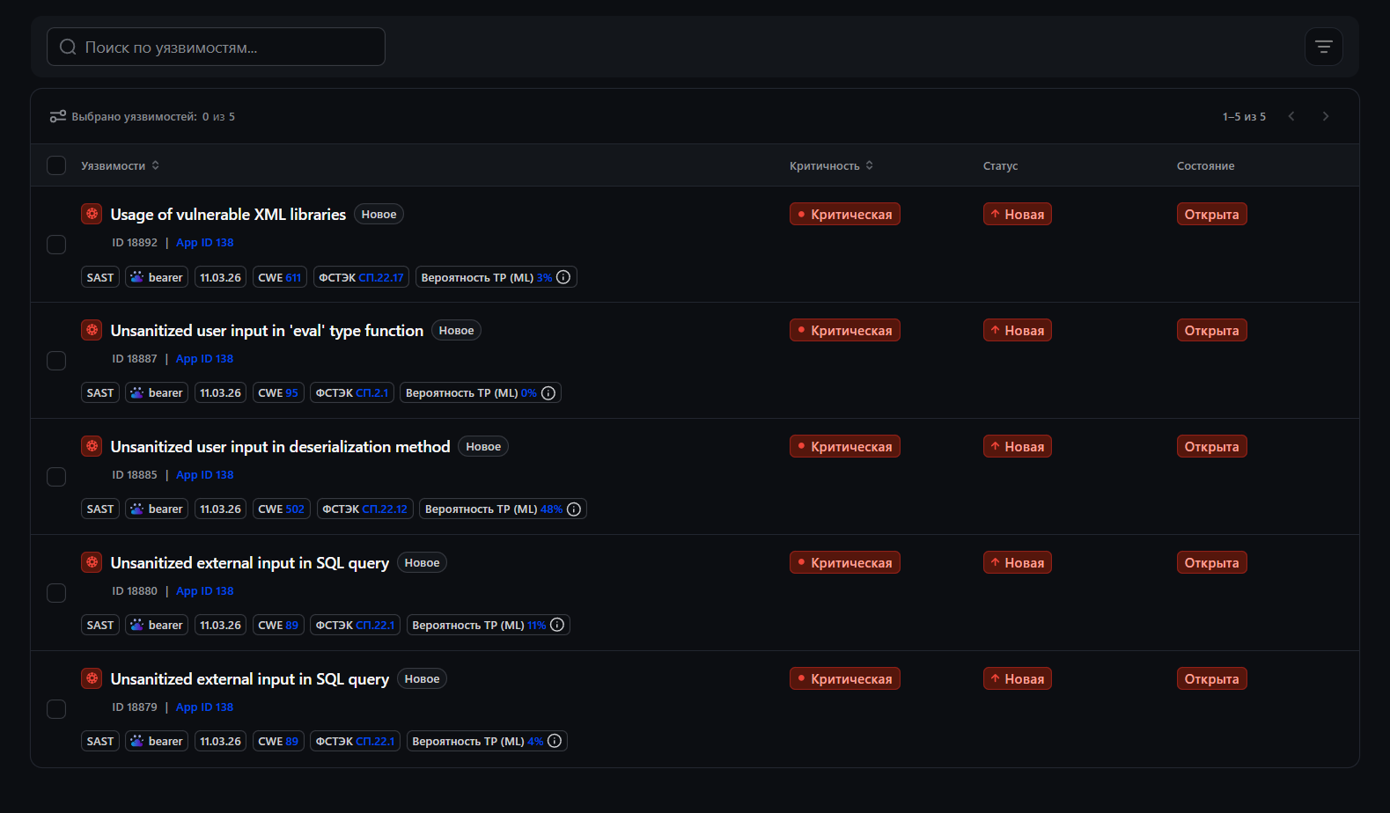1390x813 pixels.
Task: Go to the previous page arrow
Action: 1291,116
